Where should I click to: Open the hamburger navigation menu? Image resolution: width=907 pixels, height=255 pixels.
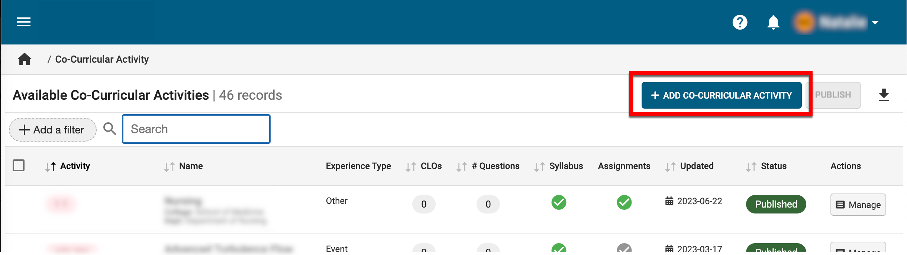pyautogui.click(x=24, y=22)
